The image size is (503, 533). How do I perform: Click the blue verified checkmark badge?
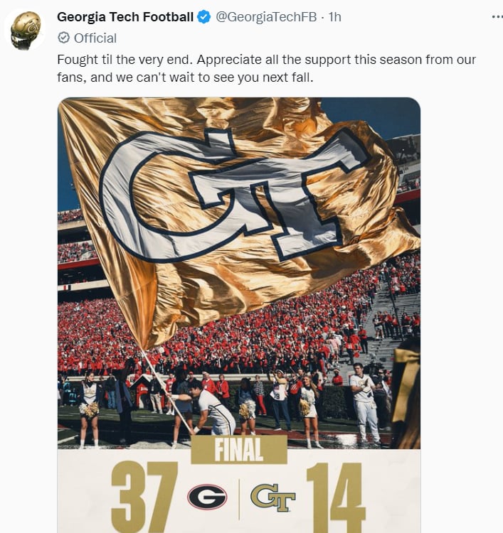point(204,16)
